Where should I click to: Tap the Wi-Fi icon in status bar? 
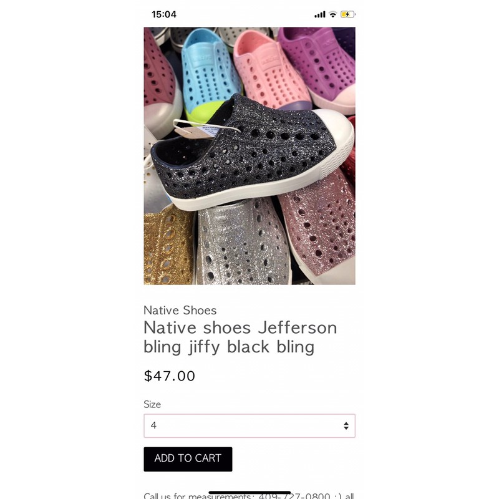coord(332,14)
